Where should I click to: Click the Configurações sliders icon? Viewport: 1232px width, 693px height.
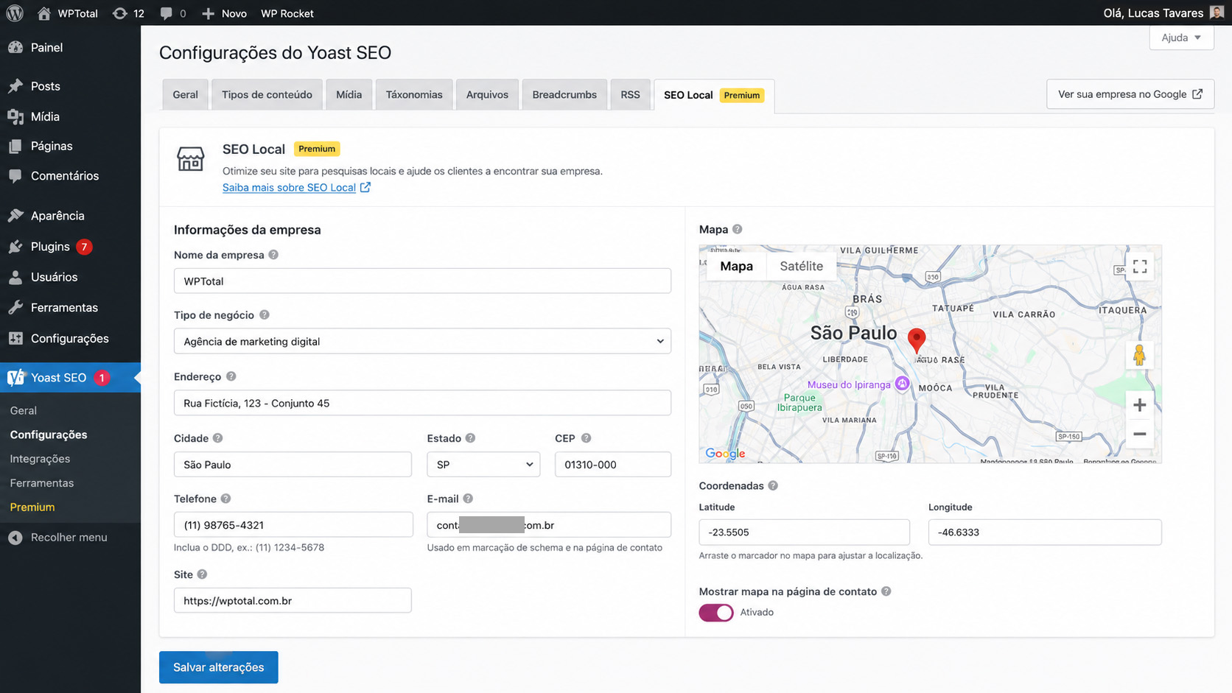(x=15, y=338)
